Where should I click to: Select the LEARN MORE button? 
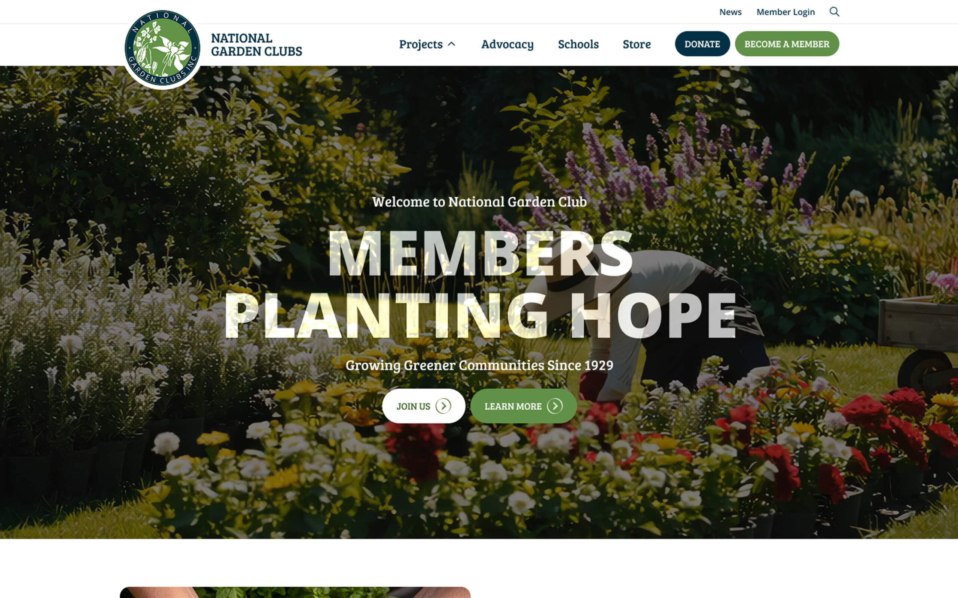point(523,406)
